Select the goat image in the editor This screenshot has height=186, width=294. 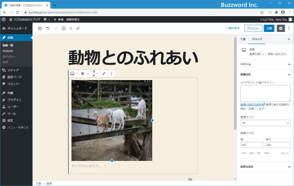[112, 120]
